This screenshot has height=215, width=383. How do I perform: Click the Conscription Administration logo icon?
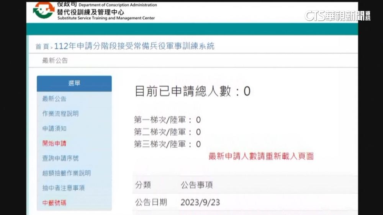[44, 10]
